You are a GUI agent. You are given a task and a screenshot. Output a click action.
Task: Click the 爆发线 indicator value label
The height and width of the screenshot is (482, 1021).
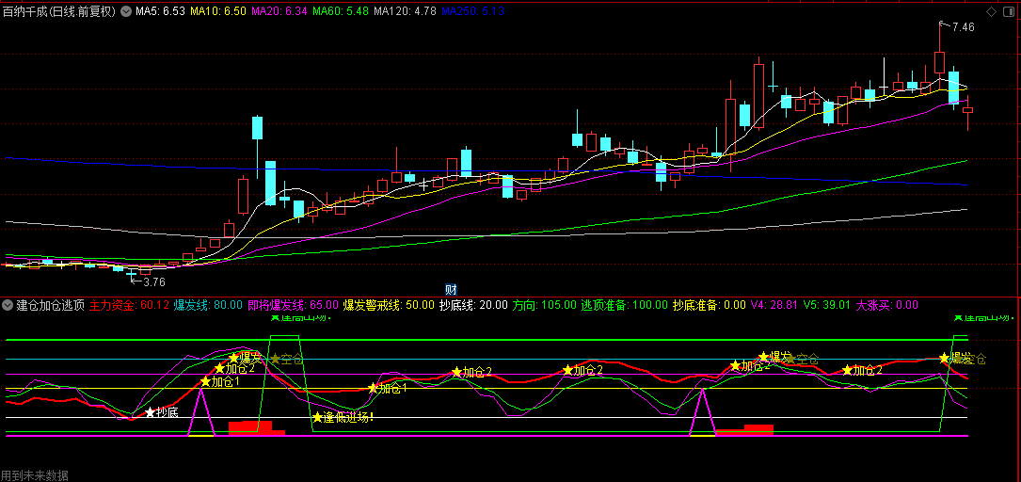click(x=208, y=305)
